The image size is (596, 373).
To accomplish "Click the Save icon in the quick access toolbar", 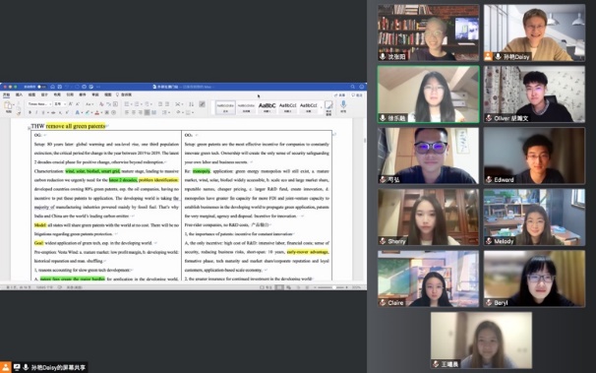I will coord(60,87).
